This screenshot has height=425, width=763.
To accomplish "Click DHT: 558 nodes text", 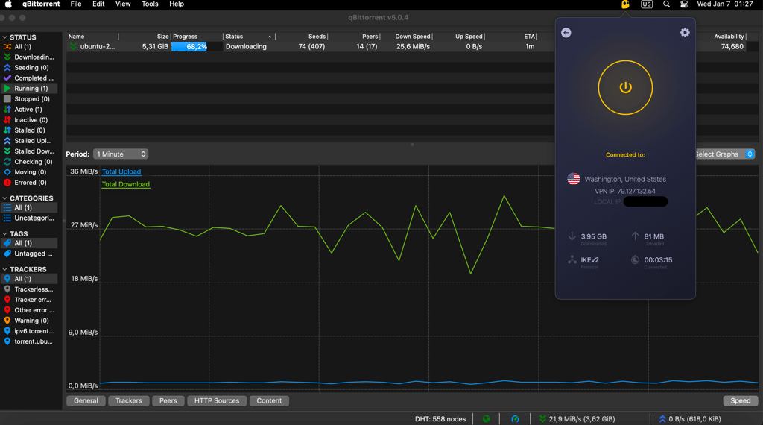I will point(440,419).
